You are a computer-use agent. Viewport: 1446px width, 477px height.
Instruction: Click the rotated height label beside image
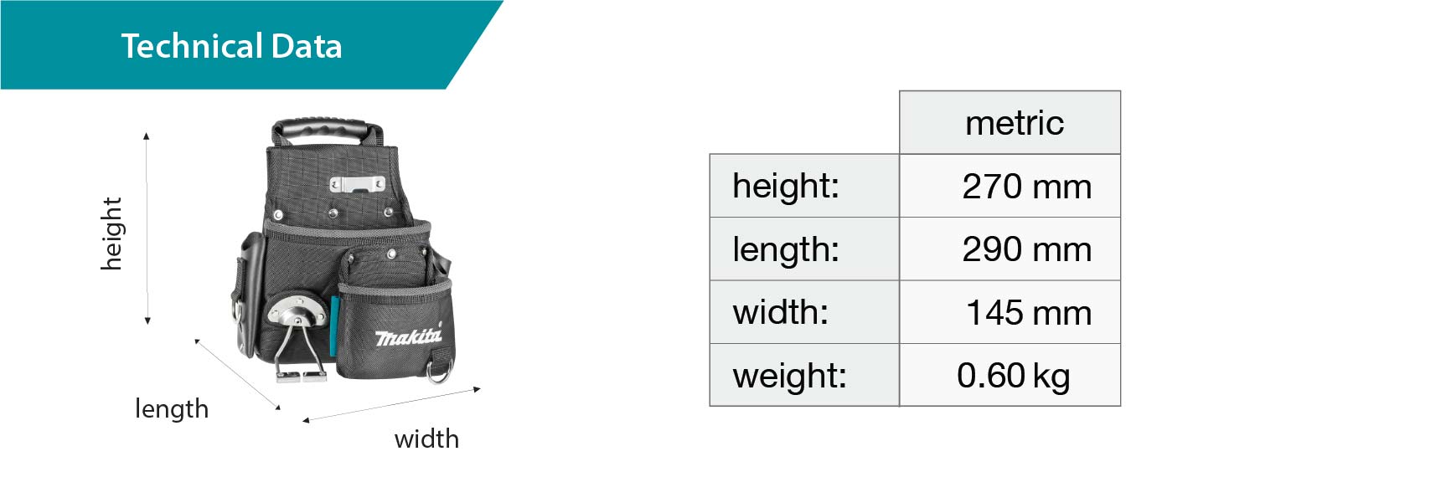pyautogui.click(x=111, y=233)
